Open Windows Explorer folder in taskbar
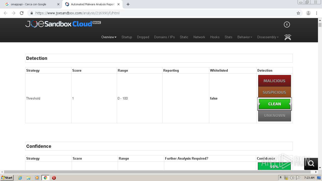This screenshot has height=181, width=322. (x=28, y=178)
